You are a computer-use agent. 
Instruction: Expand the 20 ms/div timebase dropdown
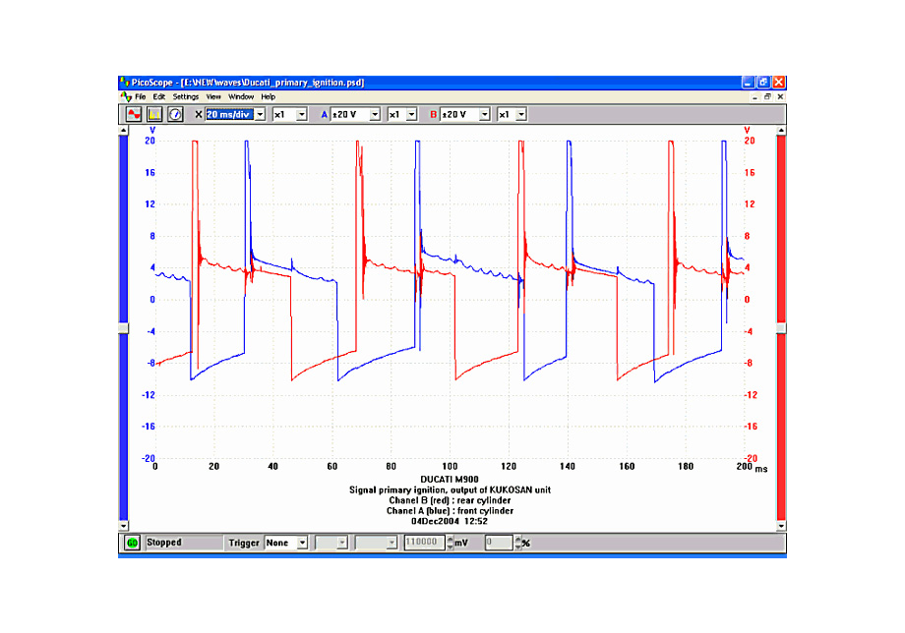[261, 115]
